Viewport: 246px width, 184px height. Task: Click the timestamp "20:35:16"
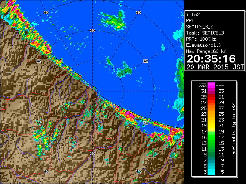(x=211, y=59)
